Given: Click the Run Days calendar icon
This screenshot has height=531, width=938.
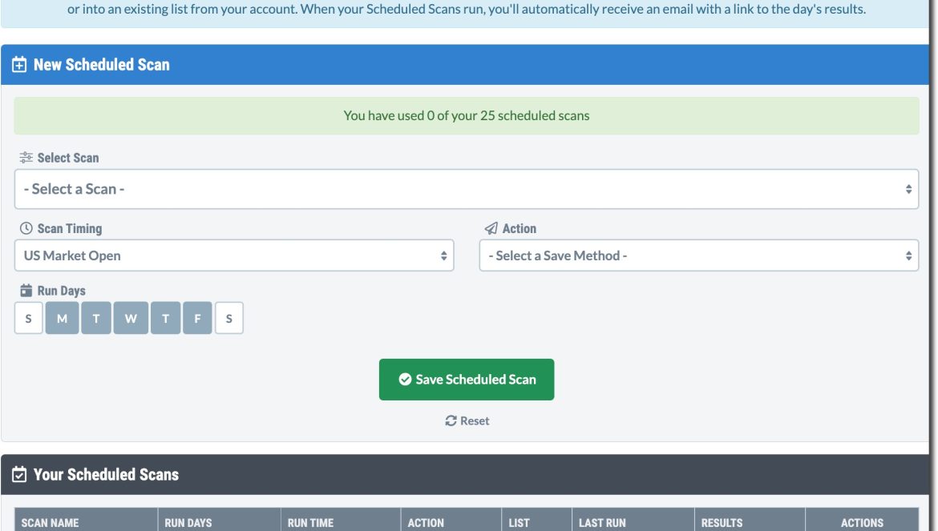Looking at the screenshot, I should point(26,290).
